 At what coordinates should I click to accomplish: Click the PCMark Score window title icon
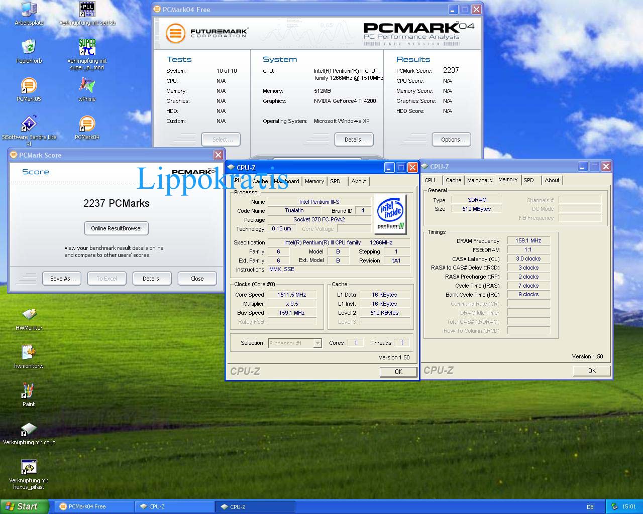coord(14,155)
